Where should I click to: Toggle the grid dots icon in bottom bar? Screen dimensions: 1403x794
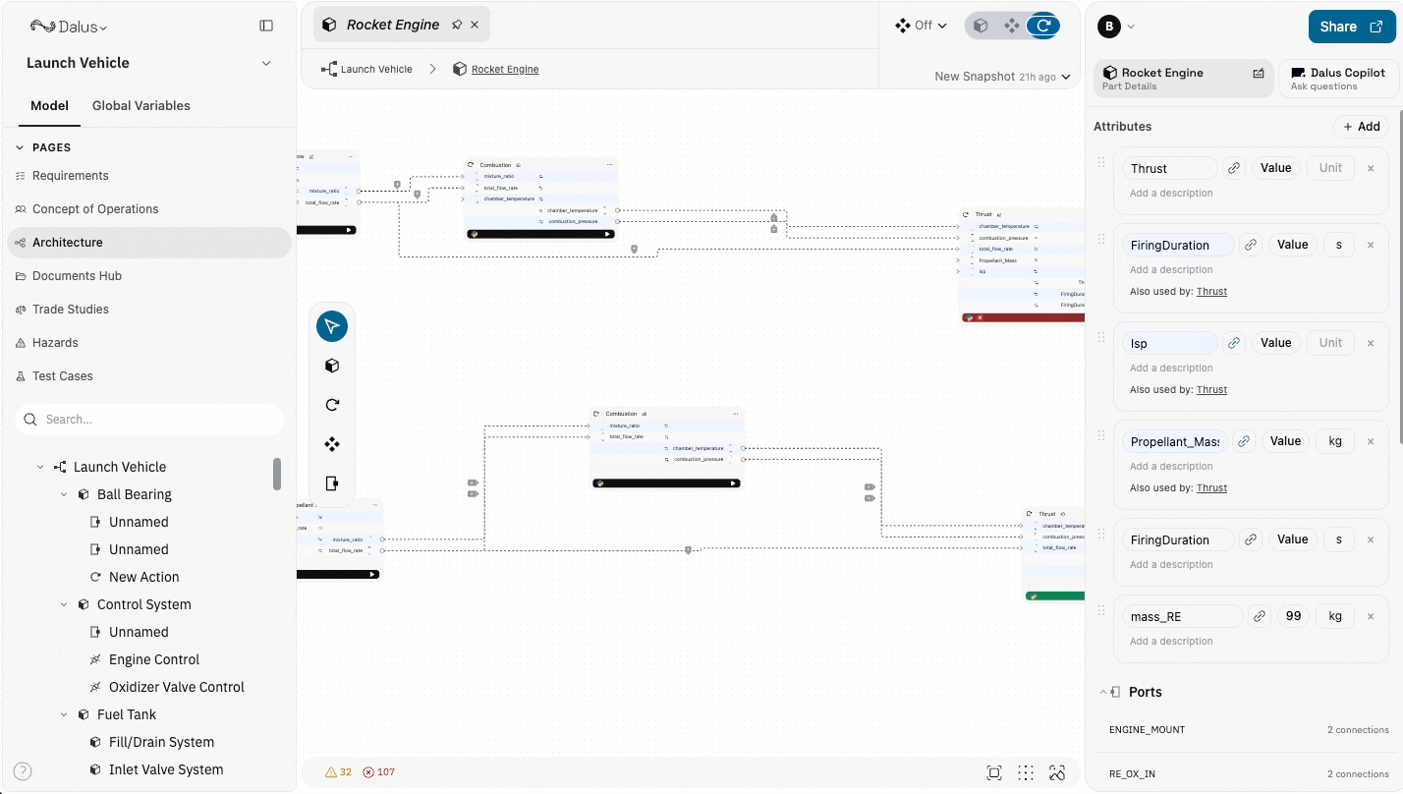[x=1026, y=772]
